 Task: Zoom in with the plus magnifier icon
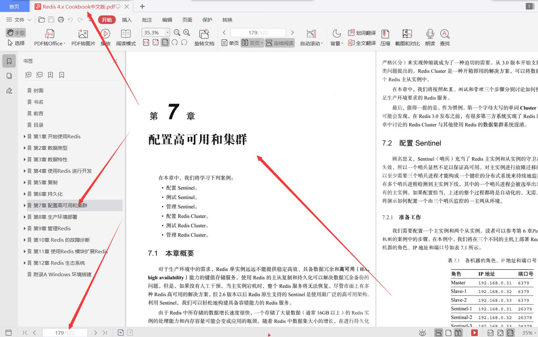(x=187, y=33)
